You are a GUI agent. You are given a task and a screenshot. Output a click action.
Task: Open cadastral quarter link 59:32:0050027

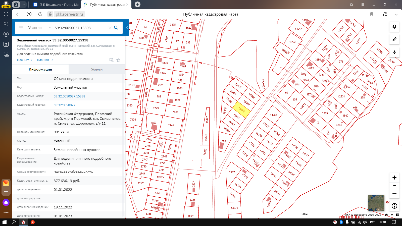click(64, 105)
